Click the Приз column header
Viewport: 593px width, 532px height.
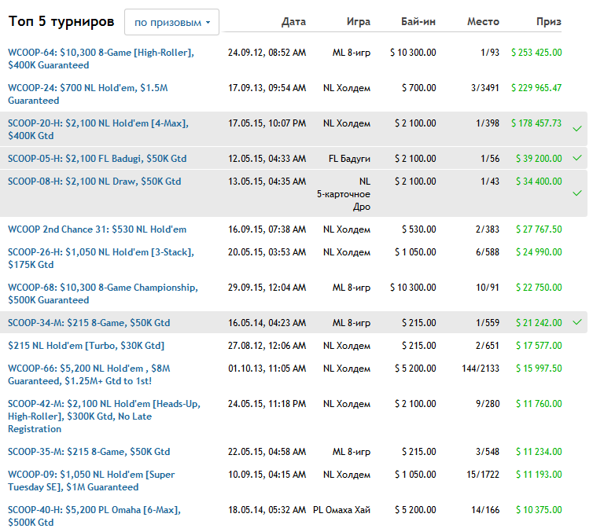548,22
